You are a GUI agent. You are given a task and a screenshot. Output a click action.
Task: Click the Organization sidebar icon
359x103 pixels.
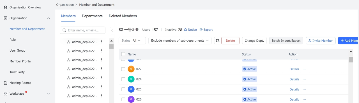tap(5, 18)
